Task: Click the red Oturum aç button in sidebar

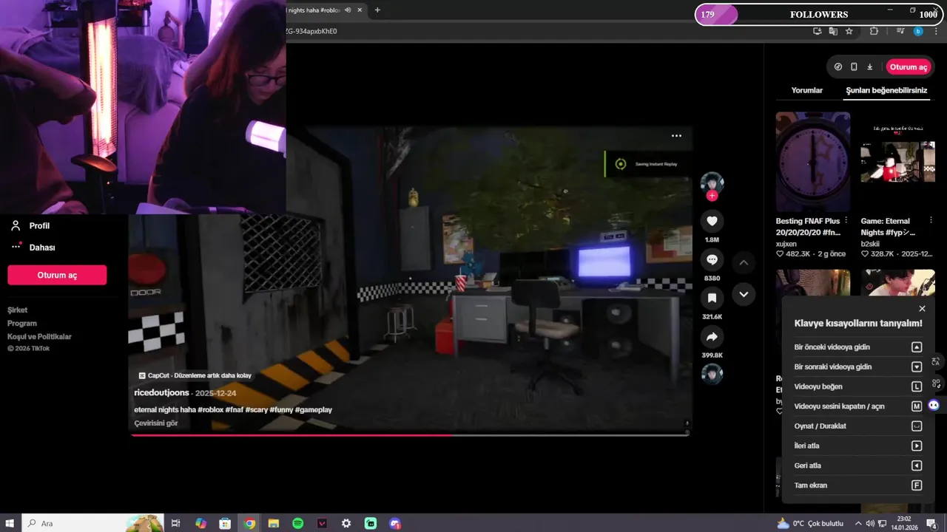Action: (57, 275)
